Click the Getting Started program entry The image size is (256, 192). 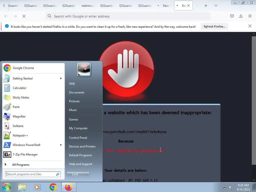coord(33,78)
